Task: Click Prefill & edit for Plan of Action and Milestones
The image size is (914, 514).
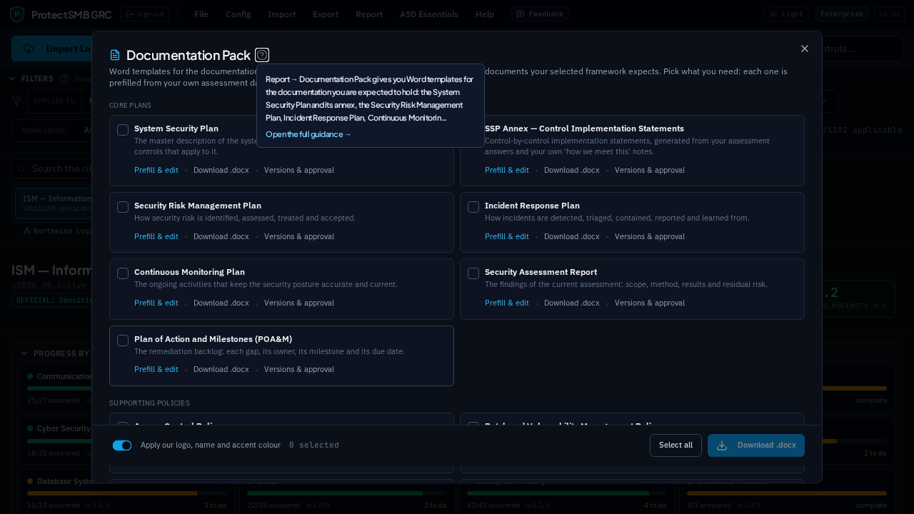Action: [x=156, y=369]
